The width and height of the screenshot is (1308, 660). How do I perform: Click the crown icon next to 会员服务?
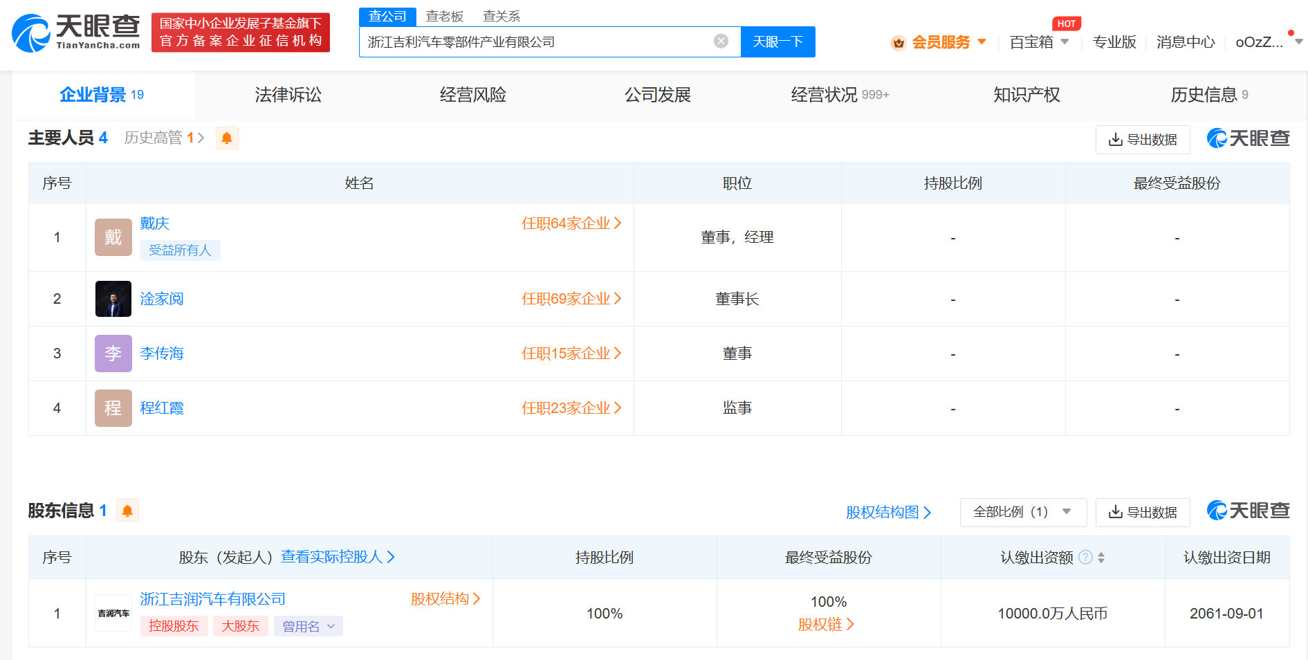[x=898, y=42]
